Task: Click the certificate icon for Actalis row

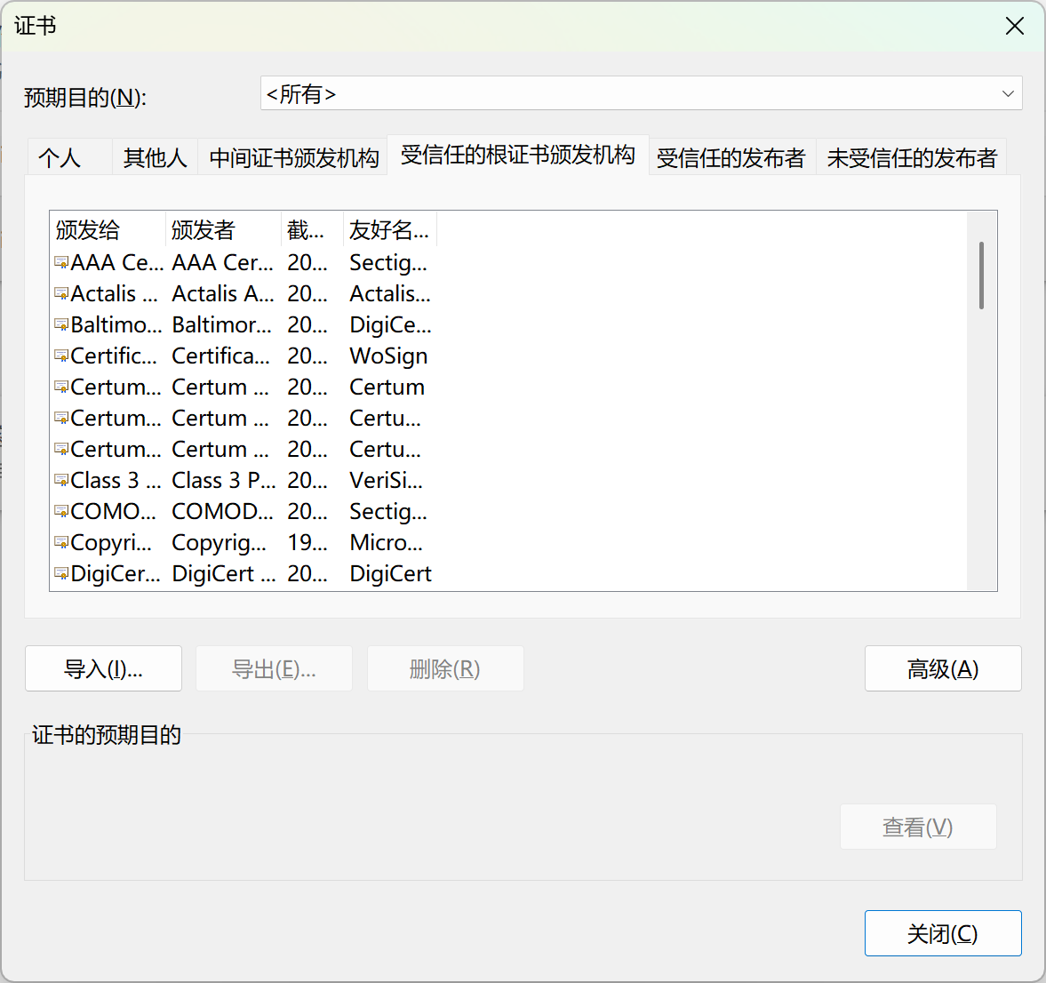Action: coord(61,293)
